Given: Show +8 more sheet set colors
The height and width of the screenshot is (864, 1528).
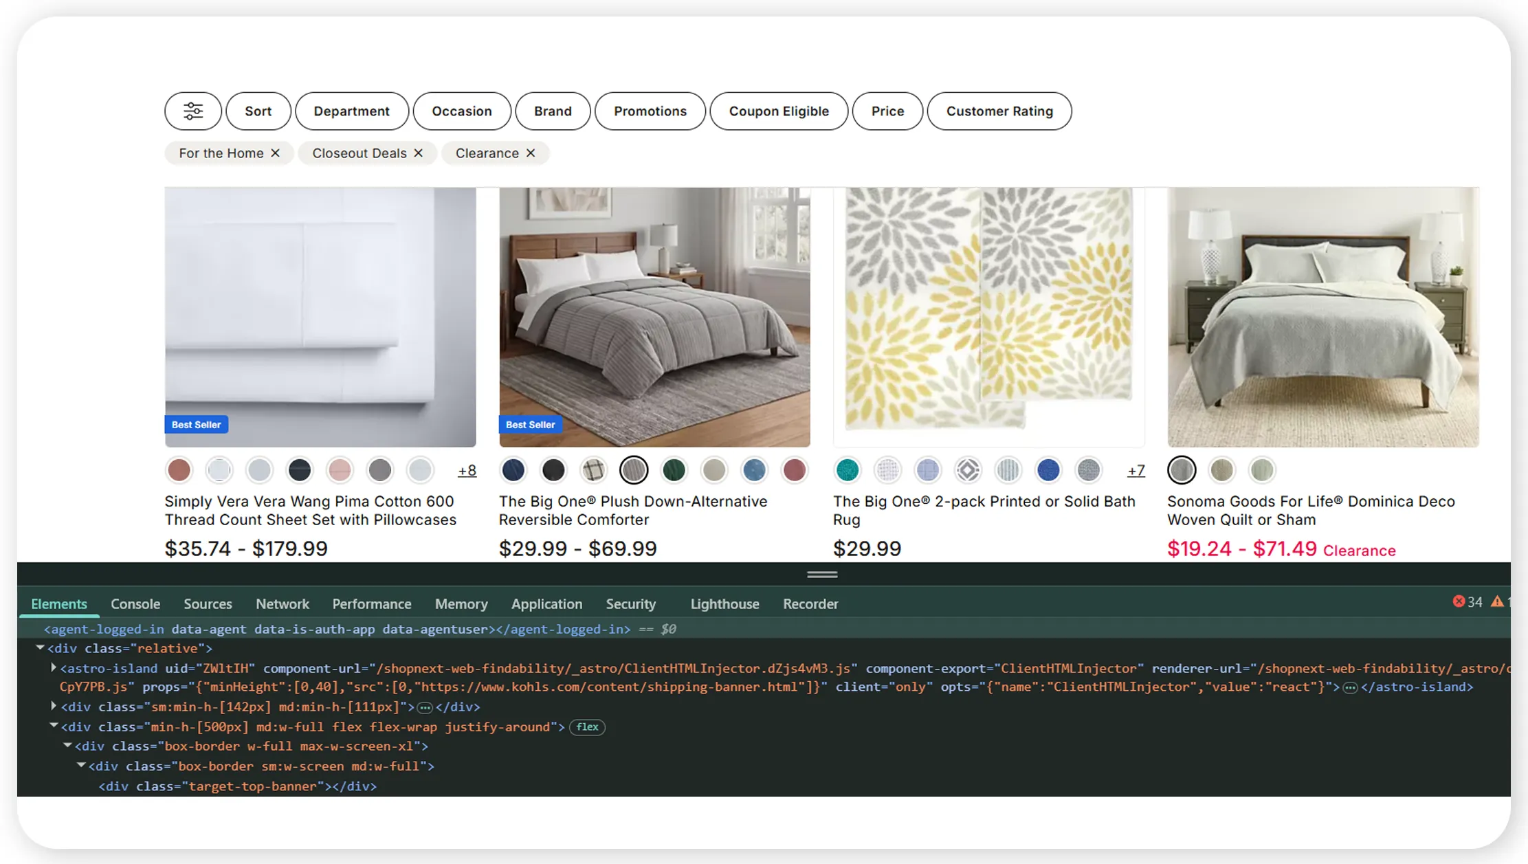Looking at the screenshot, I should tap(467, 471).
